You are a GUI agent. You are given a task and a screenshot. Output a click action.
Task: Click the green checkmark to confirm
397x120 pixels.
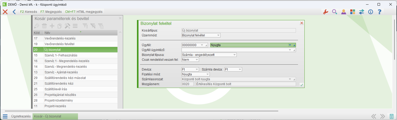[x=302, y=85]
